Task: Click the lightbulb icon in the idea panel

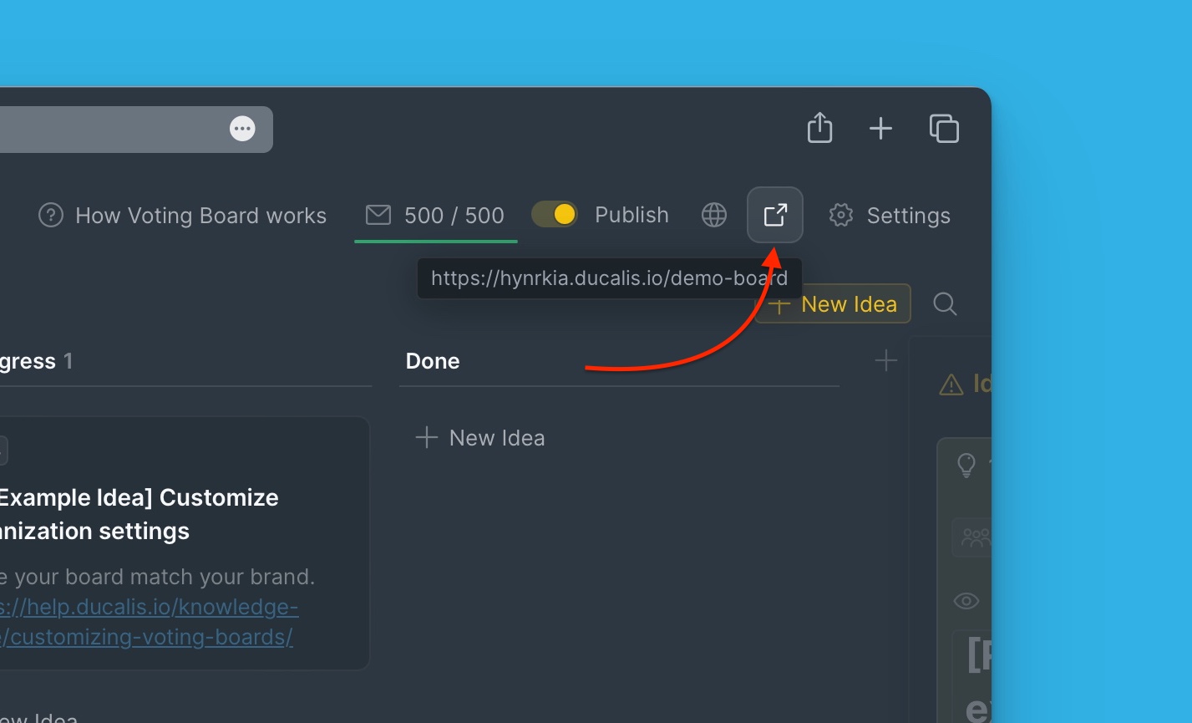Action: (966, 465)
